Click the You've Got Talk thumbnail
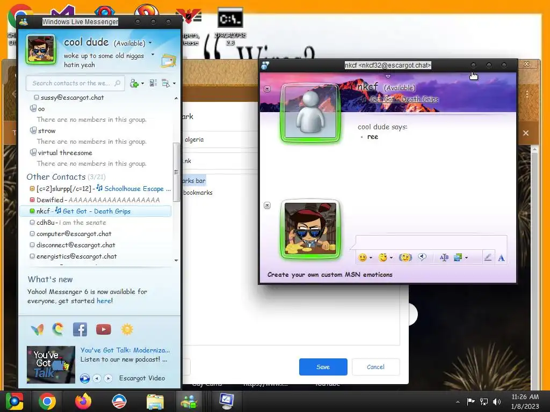This screenshot has width=550, height=412. coord(51,365)
